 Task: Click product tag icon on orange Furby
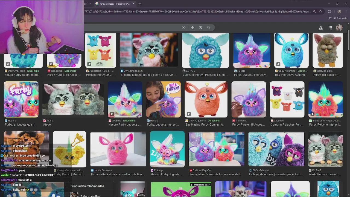(x=189, y=114)
